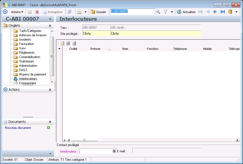Go to the next record arrow
Image resolution: width=243 pixels, height=164 pixels.
pos(215,12)
